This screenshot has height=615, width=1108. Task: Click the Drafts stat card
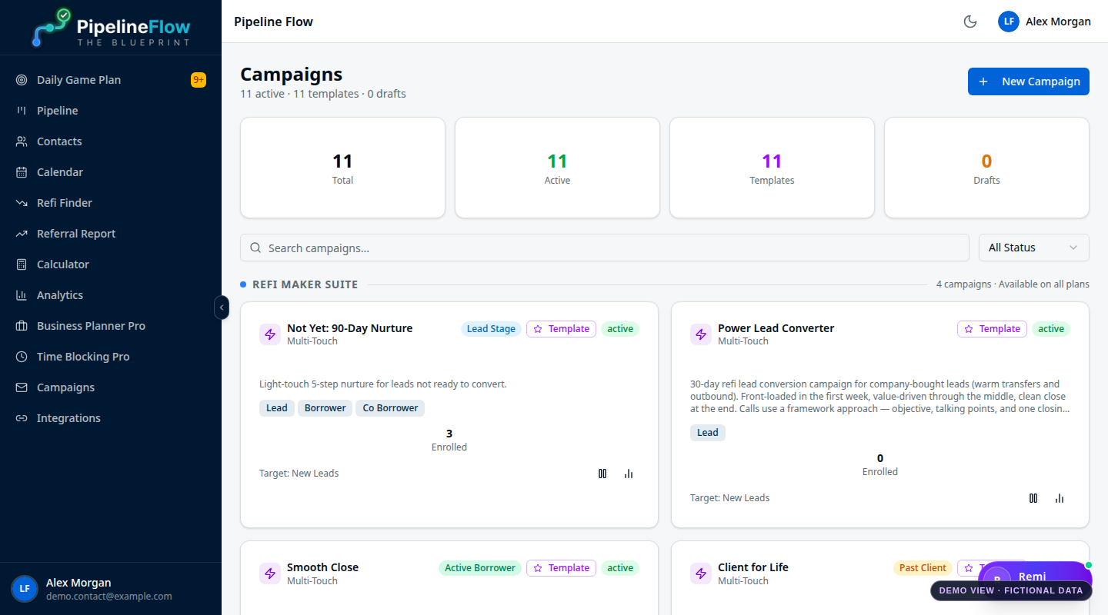pos(986,168)
